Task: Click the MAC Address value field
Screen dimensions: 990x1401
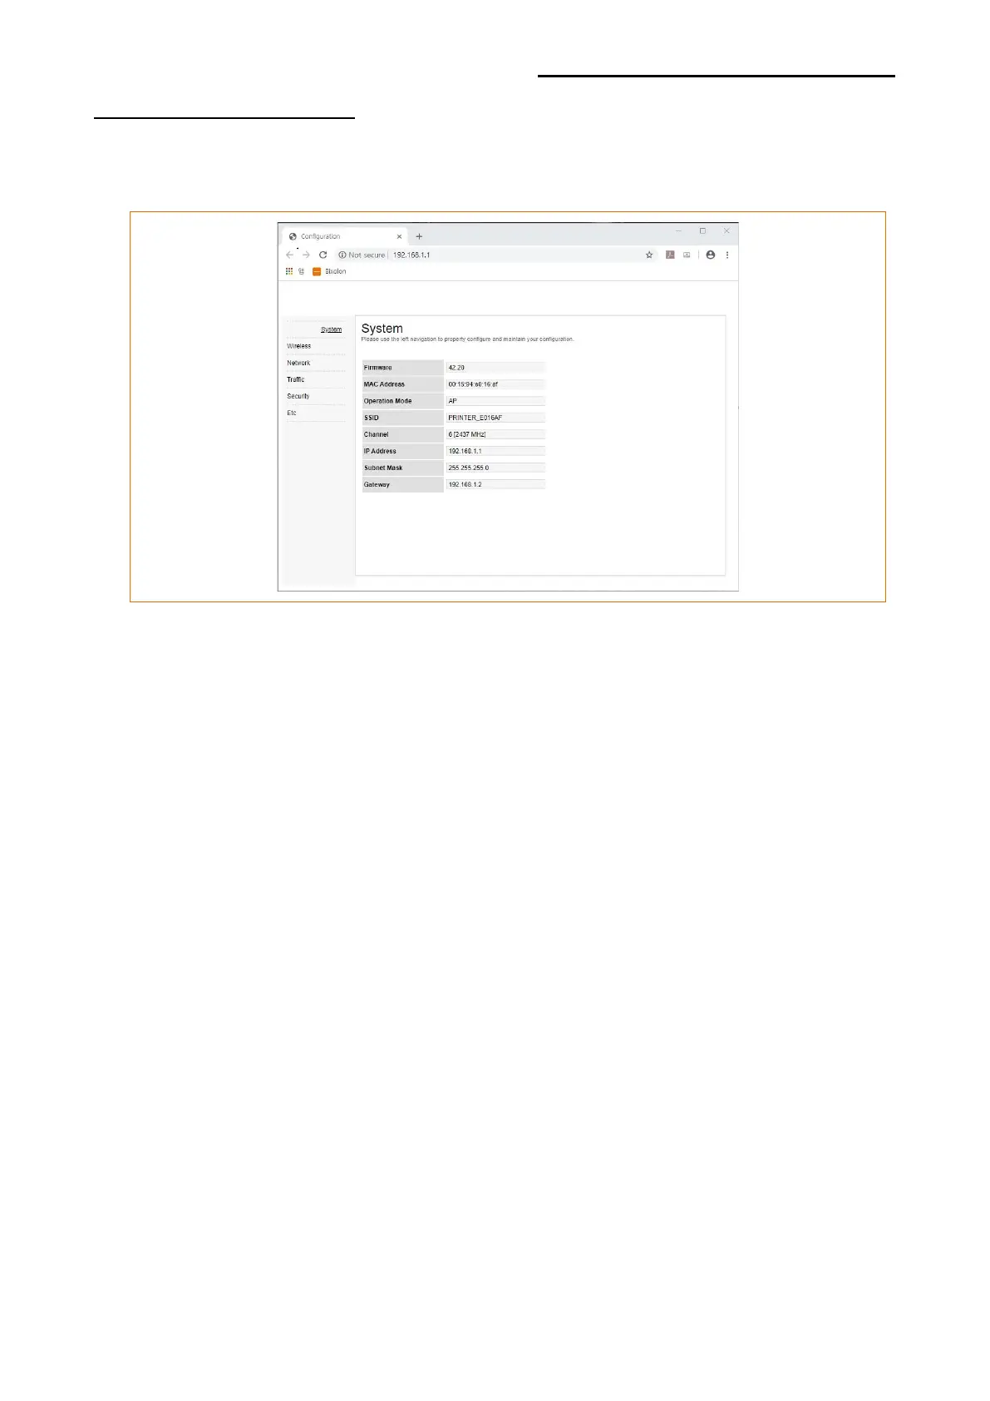Action: [495, 384]
